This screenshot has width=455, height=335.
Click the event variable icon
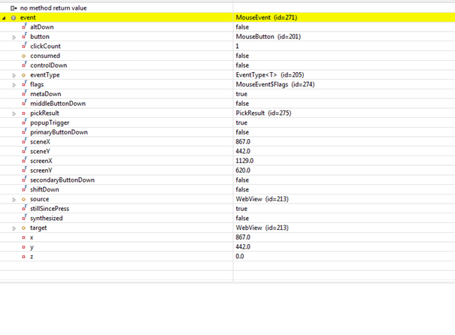14,17
